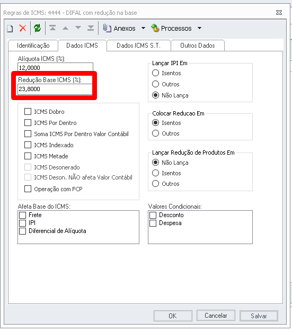
Task: Click the Salvar button
Action: [x=259, y=316]
